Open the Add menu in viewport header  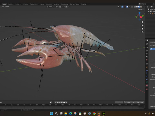tap(3, 7)
